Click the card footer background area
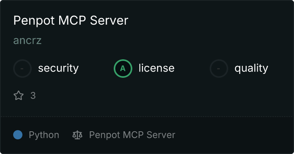 (234, 135)
